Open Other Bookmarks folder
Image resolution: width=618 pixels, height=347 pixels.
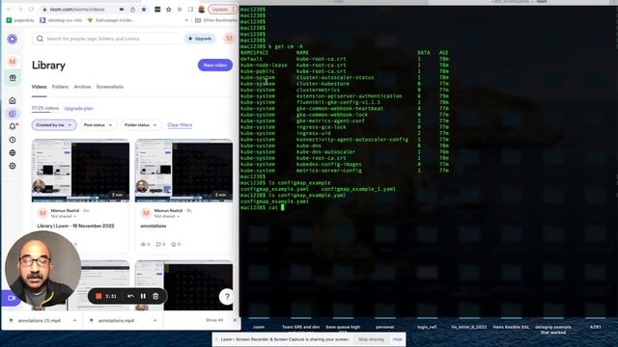[x=216, y=20]
